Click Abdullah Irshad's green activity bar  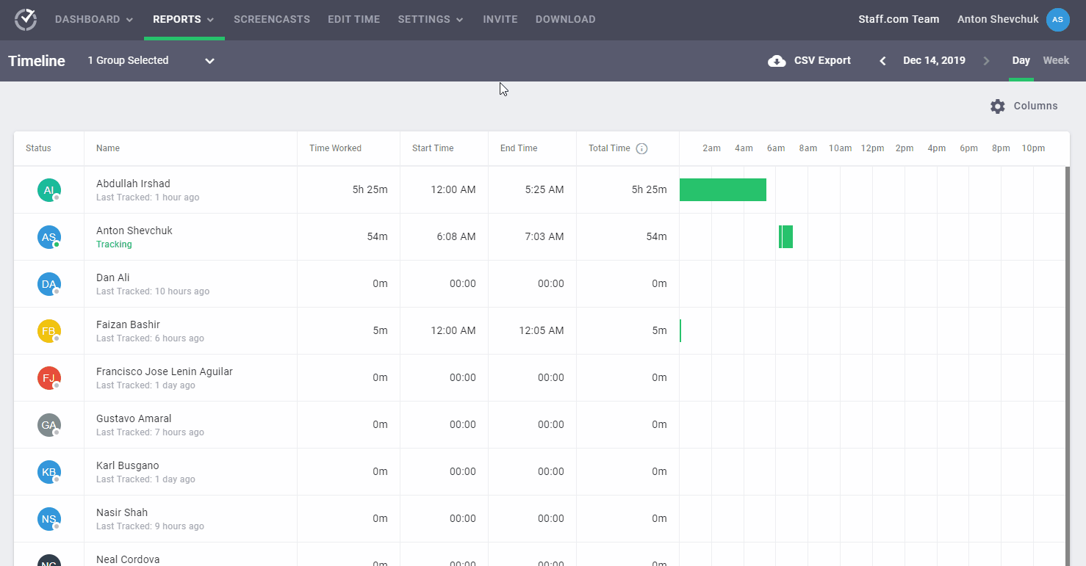point(723,189)
